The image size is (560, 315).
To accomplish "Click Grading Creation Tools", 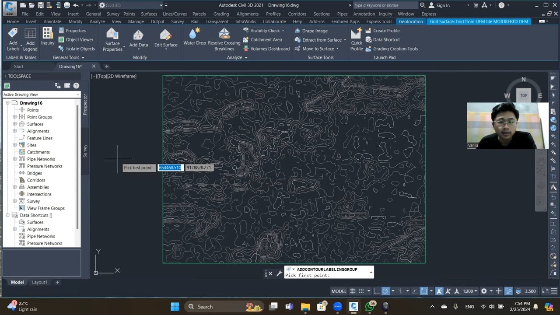I will coord(391,49).
